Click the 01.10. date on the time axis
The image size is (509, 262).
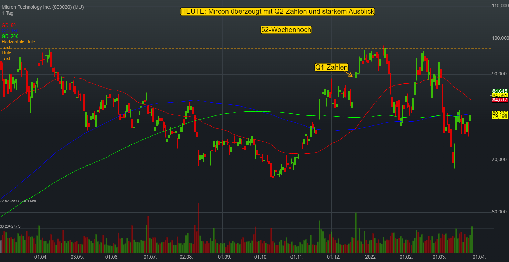point(261,257)
